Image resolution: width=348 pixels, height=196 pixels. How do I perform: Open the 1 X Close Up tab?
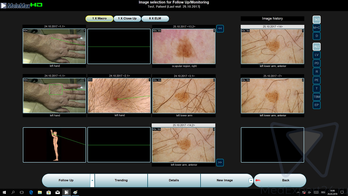coord(127,19)
